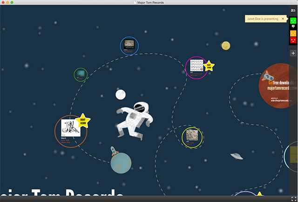Click the rocket on the red planet
Screen dimensions: 298x202
[x=268, y=76]
